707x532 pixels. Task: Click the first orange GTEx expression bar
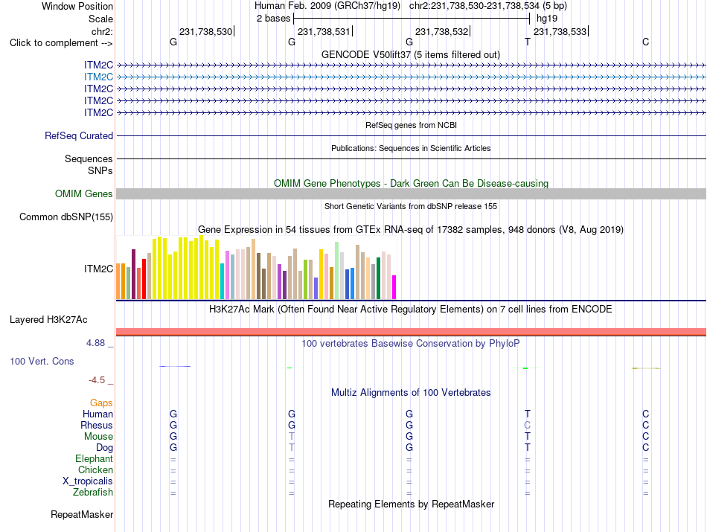click(118, 281)
